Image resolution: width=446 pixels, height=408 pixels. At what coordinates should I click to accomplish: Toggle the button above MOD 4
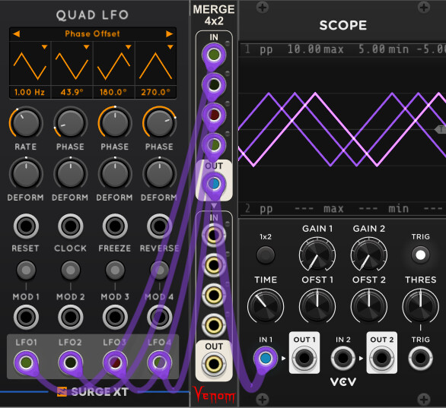(160, 270)
